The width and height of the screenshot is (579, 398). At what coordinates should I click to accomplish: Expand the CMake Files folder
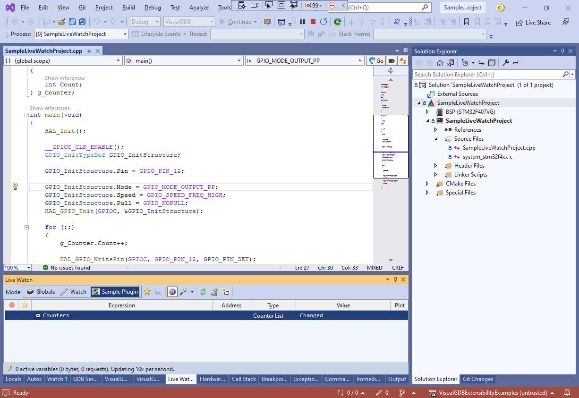427,184
